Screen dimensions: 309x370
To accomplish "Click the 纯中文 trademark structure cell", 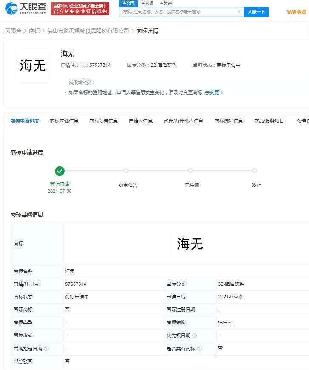I will [x=262, y=322].
